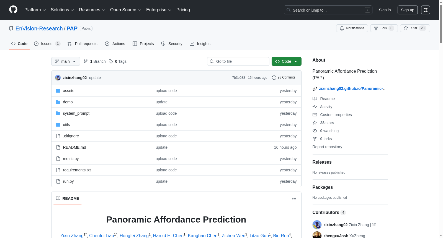Screen dimensions: 443x238
Task: Open Zixin Zhang author link in README
Action: [72, 236]
